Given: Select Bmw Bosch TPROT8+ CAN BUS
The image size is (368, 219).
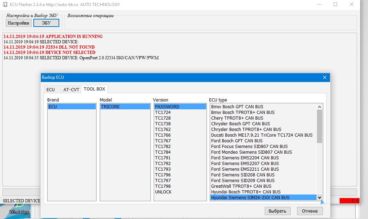Looking at the screenshot, I should coord(243,113).
